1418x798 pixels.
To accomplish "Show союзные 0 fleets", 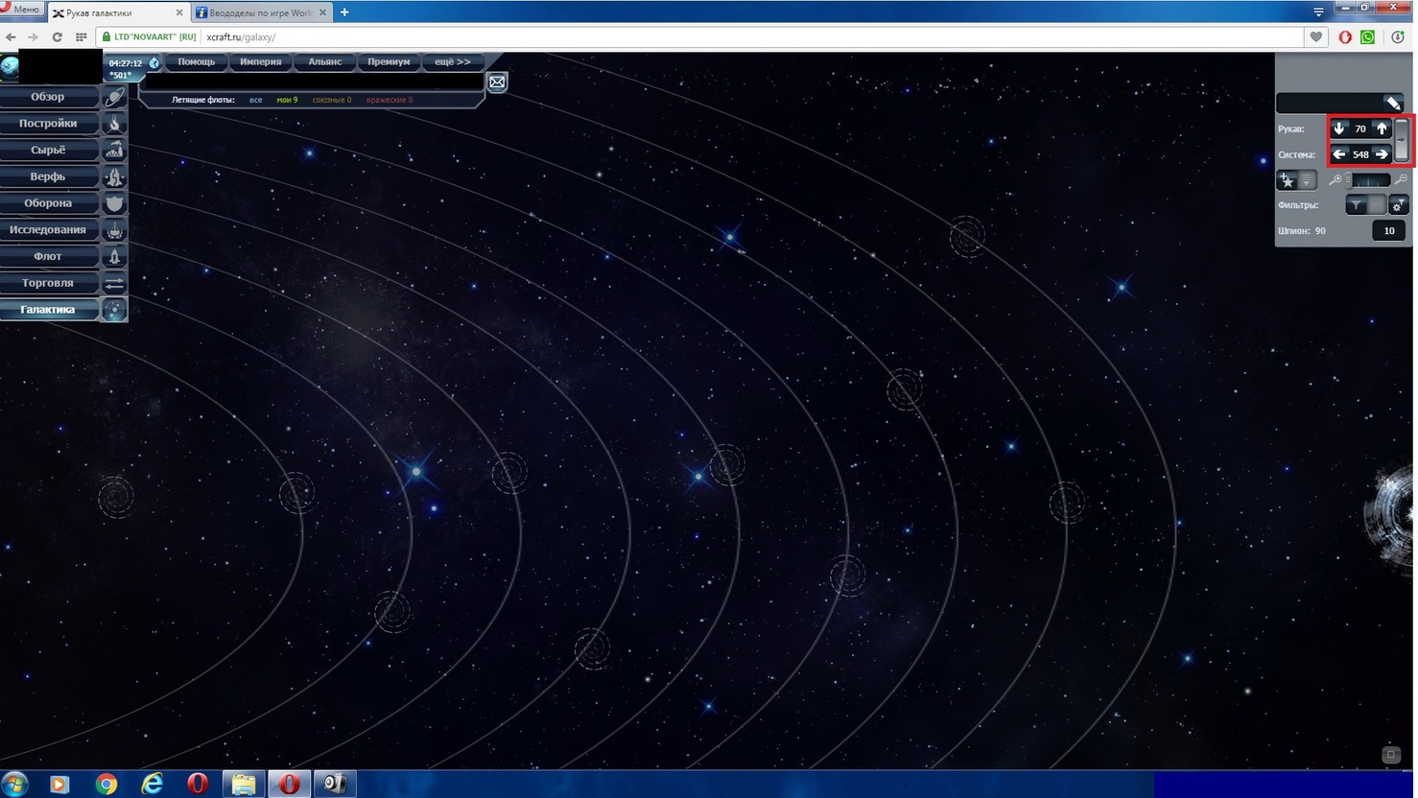I will click(332, 100).
